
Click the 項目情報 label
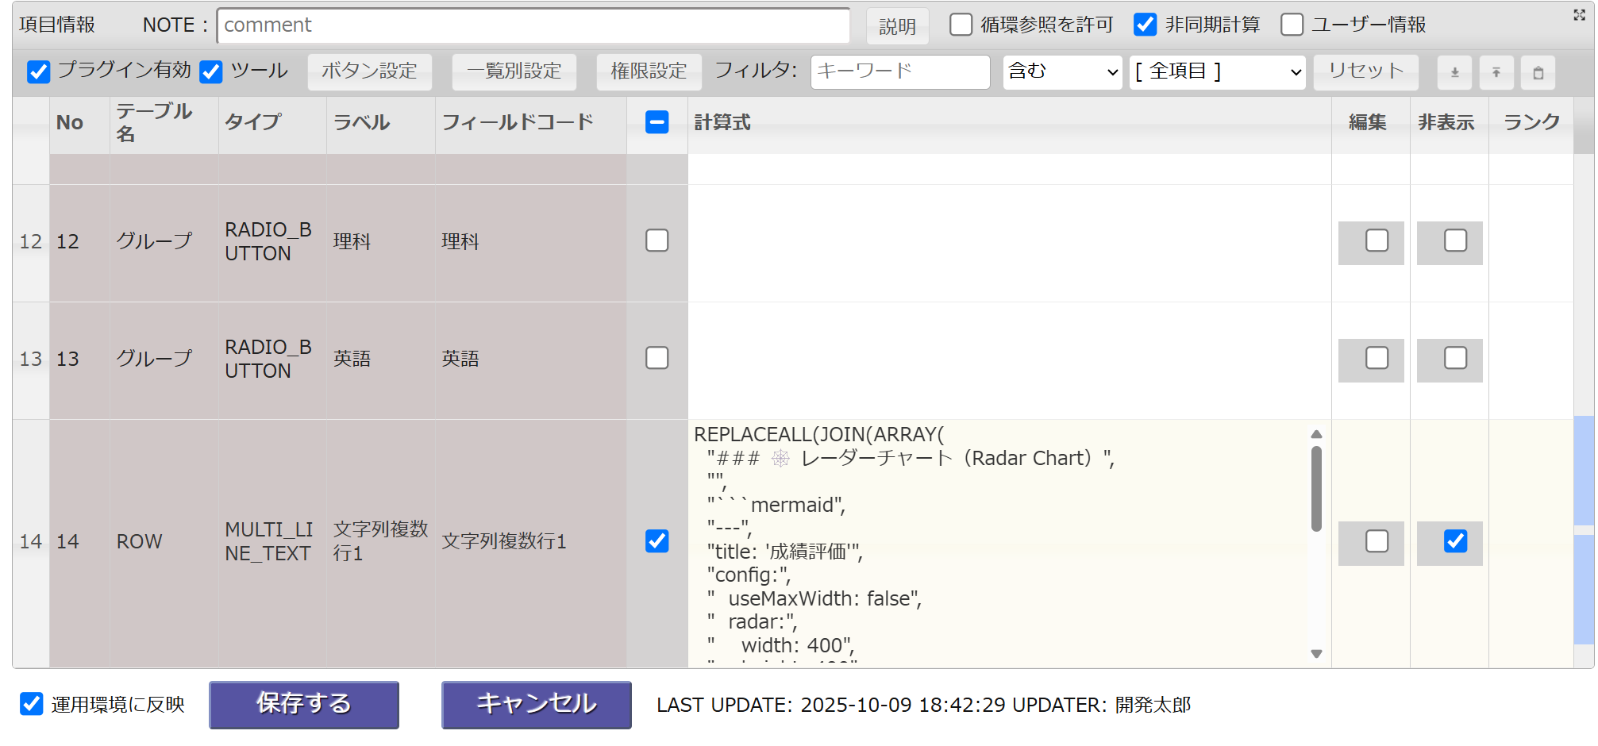[57, 25]
